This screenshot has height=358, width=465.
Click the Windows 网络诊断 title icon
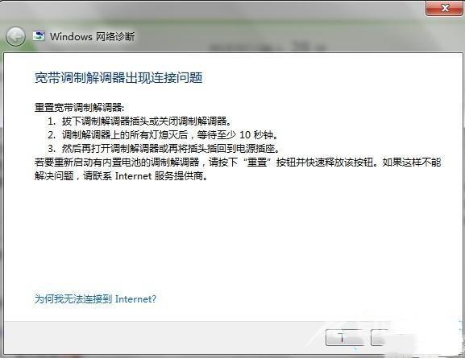[39, 36]
